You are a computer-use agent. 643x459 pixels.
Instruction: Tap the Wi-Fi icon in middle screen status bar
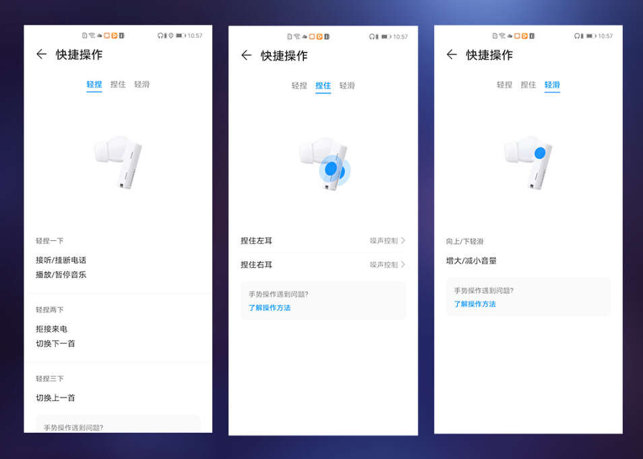(x=297, y=36)
